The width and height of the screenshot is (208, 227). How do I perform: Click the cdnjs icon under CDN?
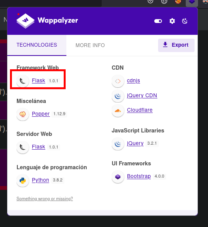tap(118, 81)
